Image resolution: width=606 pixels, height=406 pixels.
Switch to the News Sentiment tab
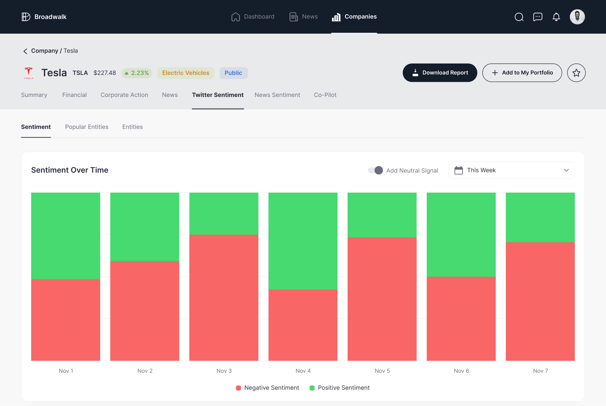277,95
